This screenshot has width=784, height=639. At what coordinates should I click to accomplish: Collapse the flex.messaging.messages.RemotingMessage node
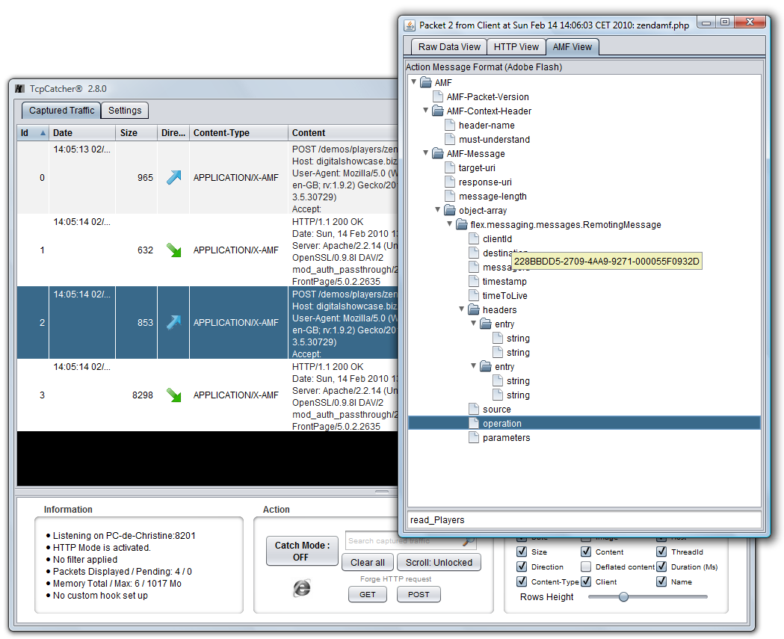(449, 223)
